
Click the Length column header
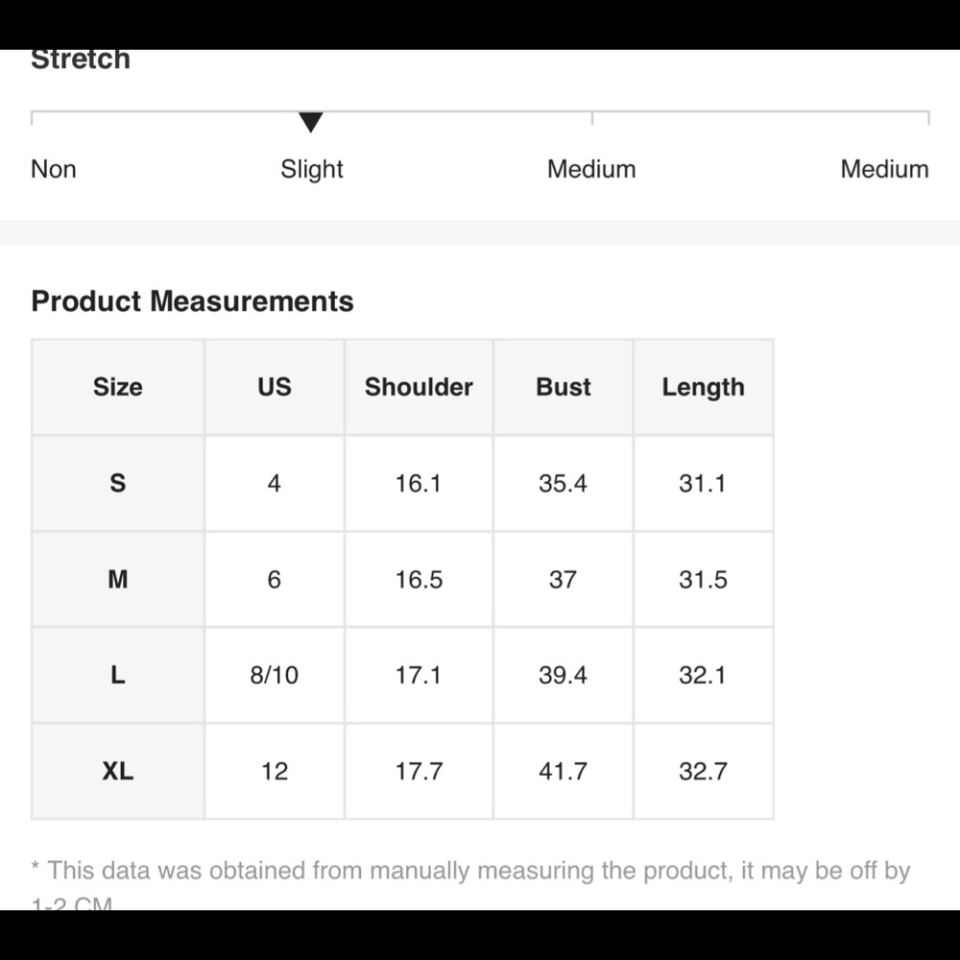704,387
